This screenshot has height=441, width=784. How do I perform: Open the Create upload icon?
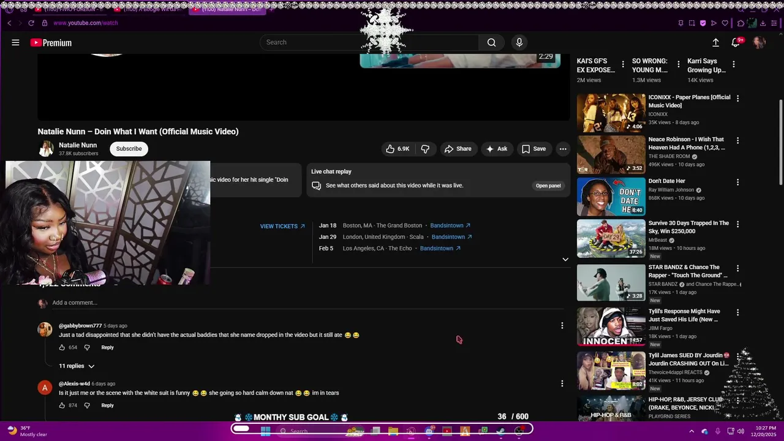tap(715, 42)
